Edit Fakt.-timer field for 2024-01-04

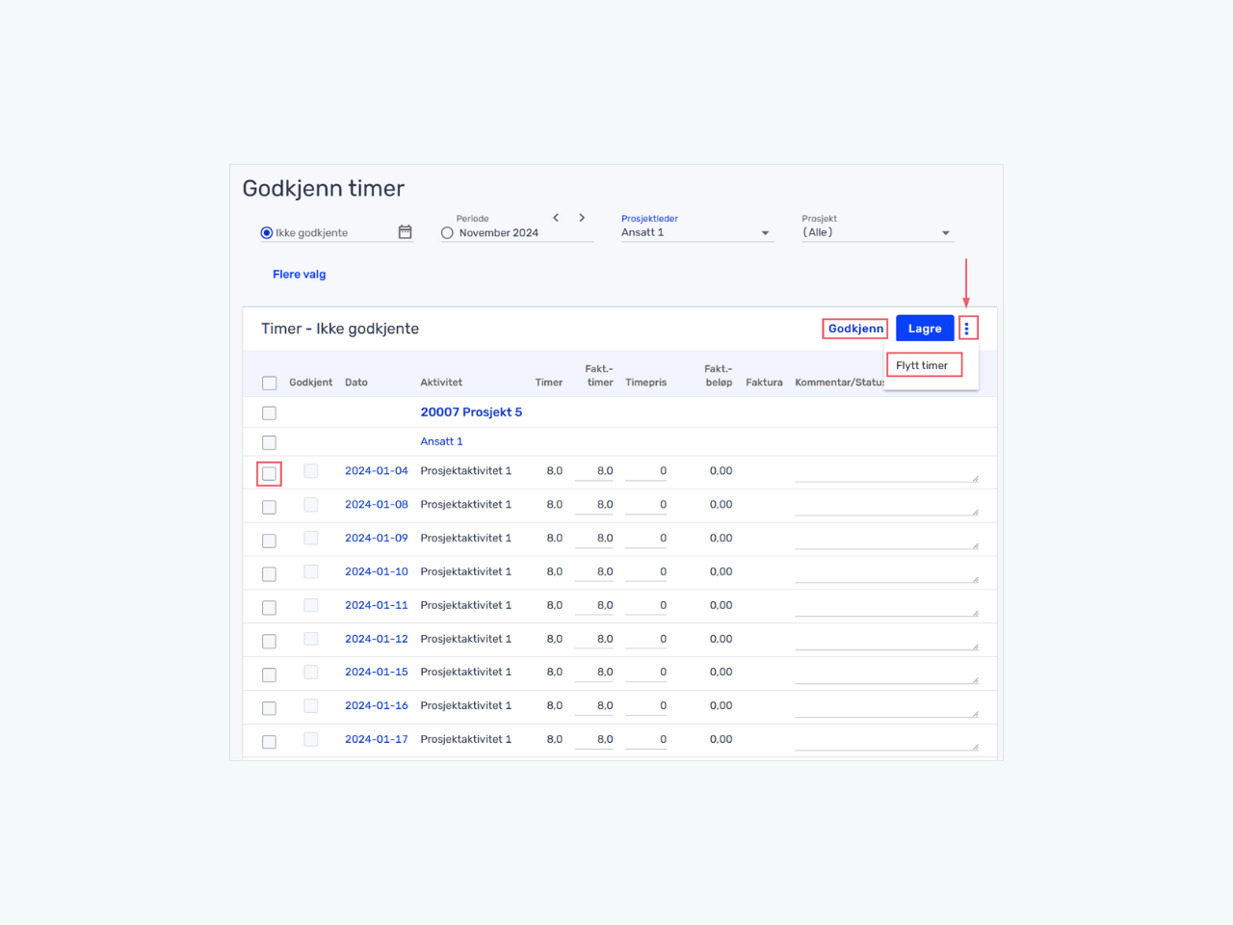594,471
